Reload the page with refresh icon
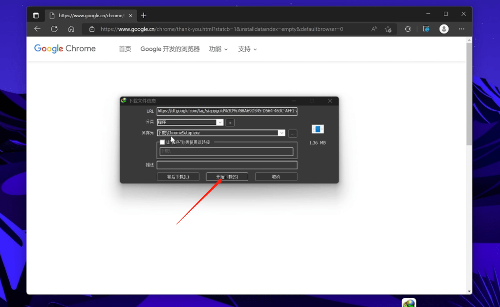The height and width of the screenshot is (307, 500). click(54, 29)
